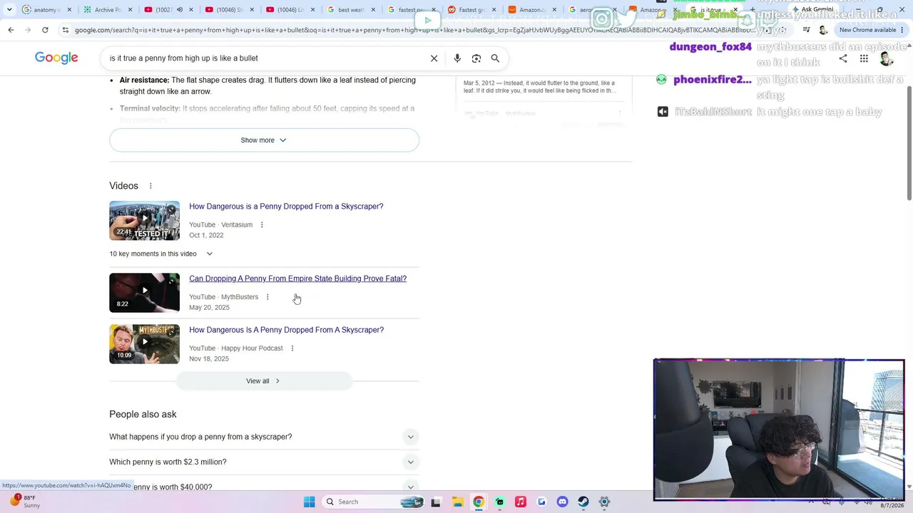Screen dimensions: 913x513
Task: Open the Videos section three-dot menu
Action: pos(151,186)
